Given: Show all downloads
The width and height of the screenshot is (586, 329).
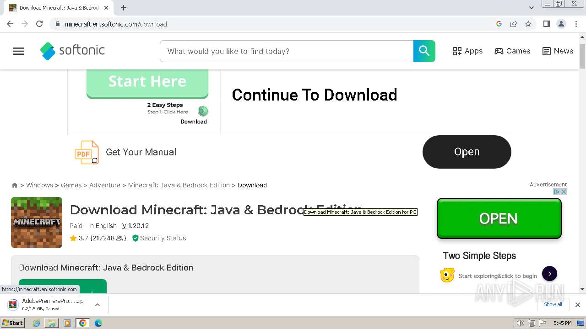Looking at the screenshot, I should point(553,305).
